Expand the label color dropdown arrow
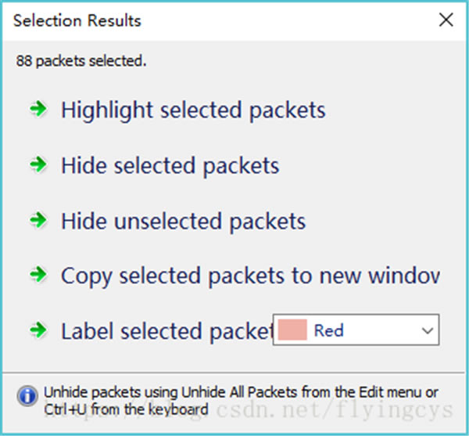The width and height of the screenshot is (469, 436). point(427,331)
